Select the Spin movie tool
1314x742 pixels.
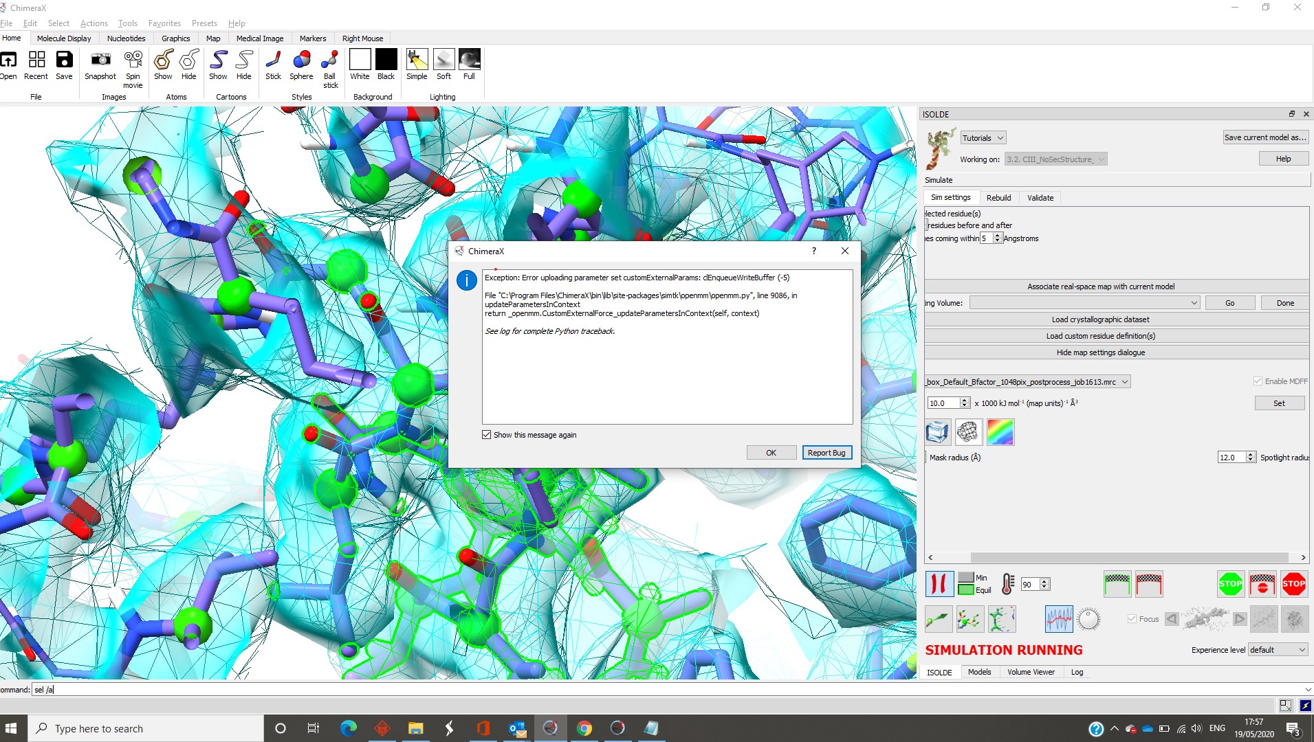click(133, 60)
